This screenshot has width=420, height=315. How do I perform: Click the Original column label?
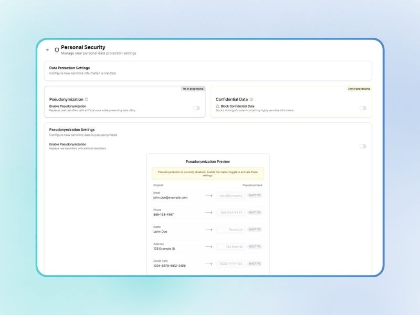pos(158,185)
